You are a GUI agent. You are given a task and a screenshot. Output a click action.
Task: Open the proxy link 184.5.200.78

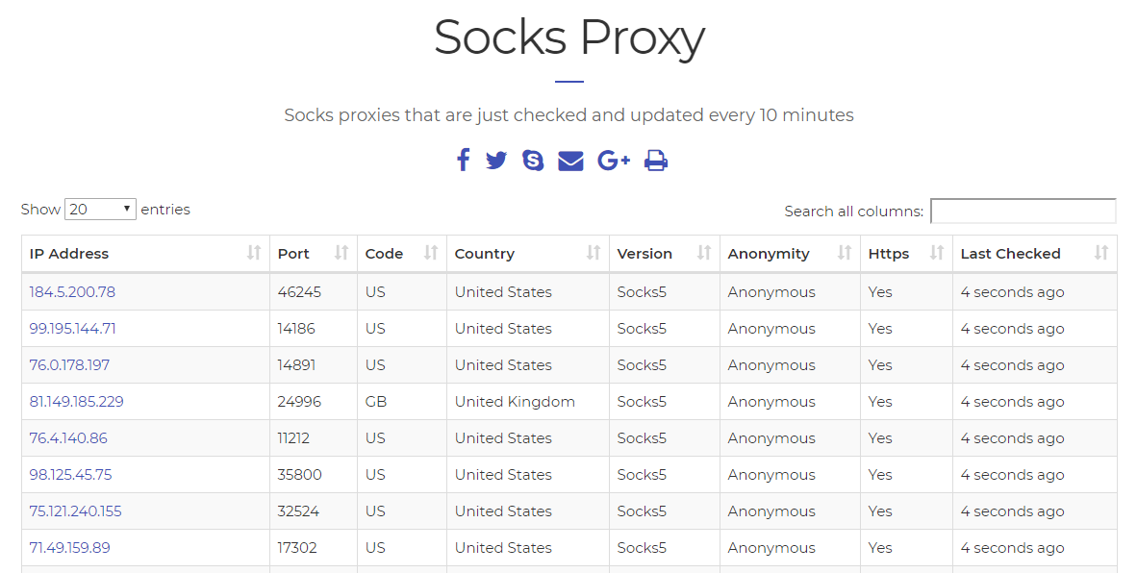point(72,291)
